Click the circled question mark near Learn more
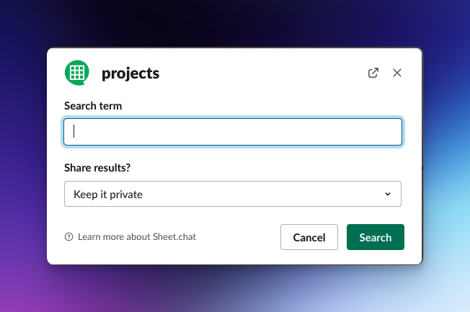The height and width of the screenshot is (312, 470). [68, 237]
